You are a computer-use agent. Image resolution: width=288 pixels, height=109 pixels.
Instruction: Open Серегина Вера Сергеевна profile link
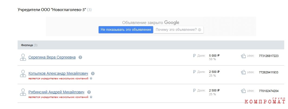pyautogui.click(x=52, y=57)
